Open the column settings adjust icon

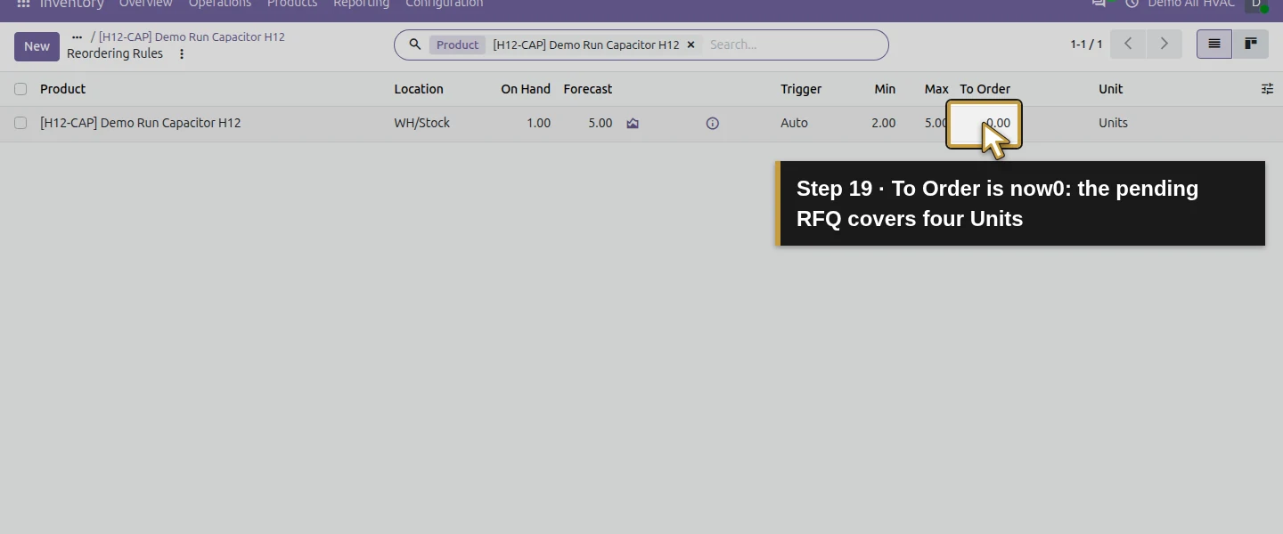click(x=1268, y=89)
